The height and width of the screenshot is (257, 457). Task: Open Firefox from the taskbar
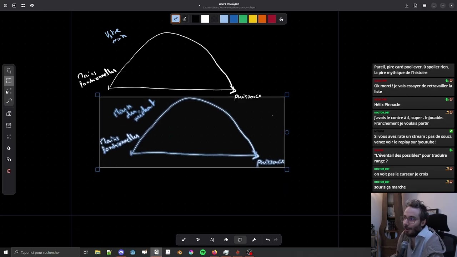214,252
